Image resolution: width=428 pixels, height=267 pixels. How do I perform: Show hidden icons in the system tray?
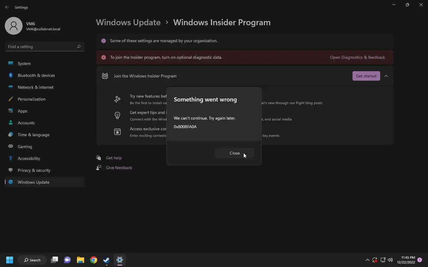click(368, 260)
